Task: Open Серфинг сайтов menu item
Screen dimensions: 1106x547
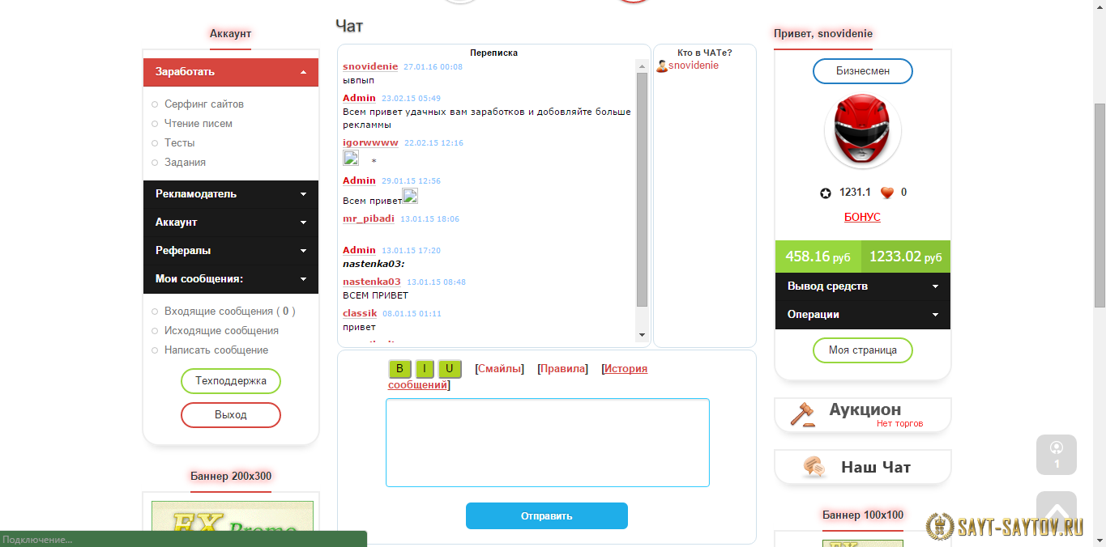Action: click(x=203, y=104)
